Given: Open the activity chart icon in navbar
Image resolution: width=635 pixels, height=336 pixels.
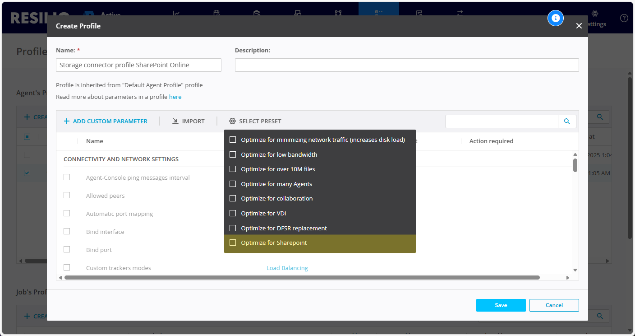Looking at the screenshot, I should (176, 14).
